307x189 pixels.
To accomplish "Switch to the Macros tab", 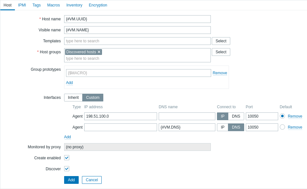I will (53, 5).
